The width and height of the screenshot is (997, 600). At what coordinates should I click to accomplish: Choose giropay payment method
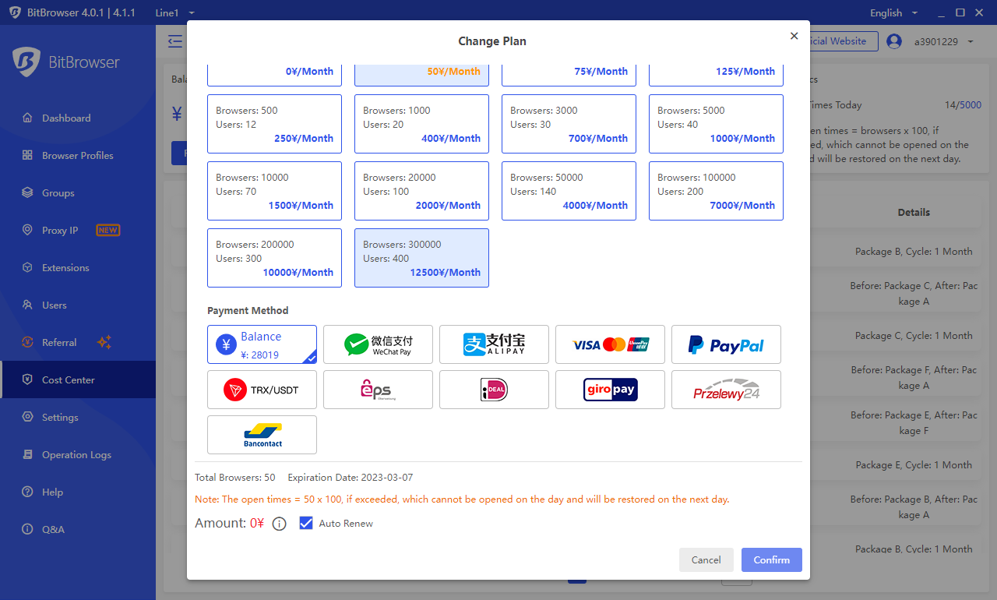click(610, 390)
